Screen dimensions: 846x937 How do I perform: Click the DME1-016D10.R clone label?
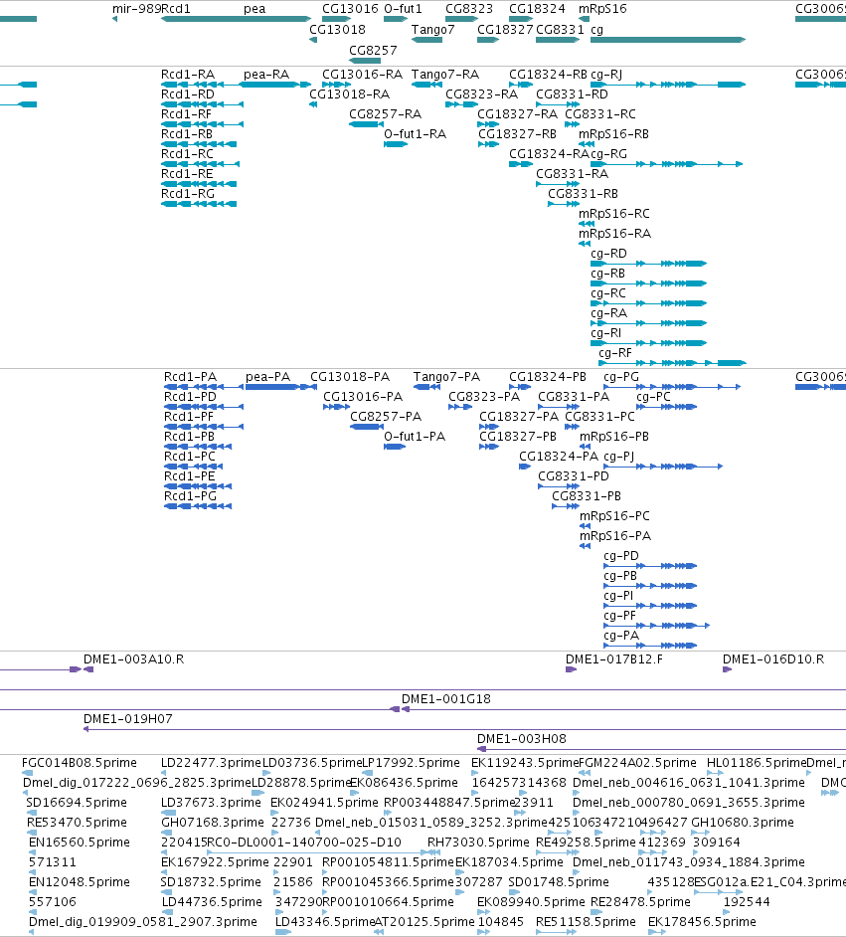(x=773, y=659)
